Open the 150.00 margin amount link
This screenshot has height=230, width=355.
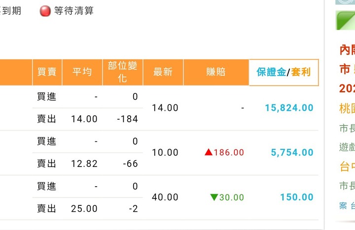point(297,197)
